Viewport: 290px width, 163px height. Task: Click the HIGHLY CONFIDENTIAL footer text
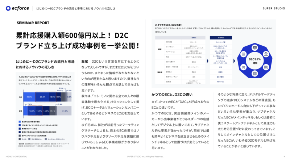[x=16, y=156]
